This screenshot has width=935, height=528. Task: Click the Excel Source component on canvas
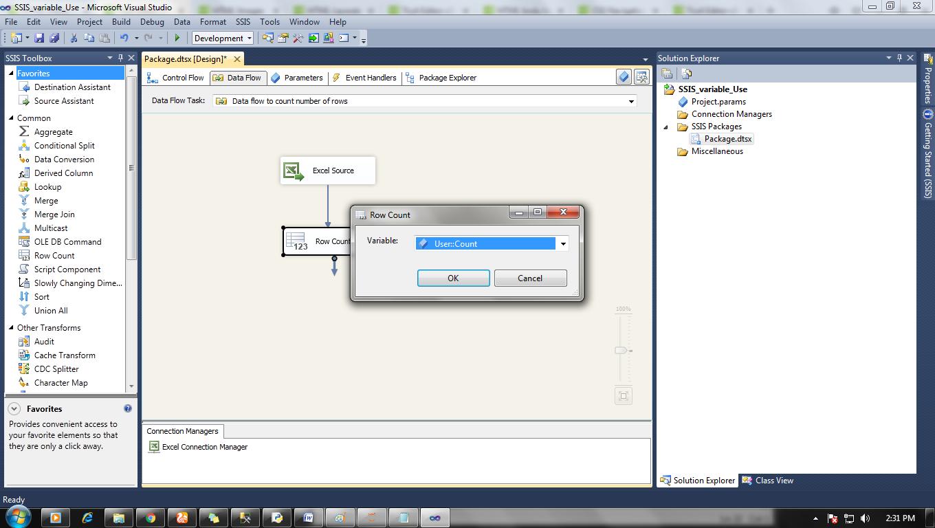328,170
